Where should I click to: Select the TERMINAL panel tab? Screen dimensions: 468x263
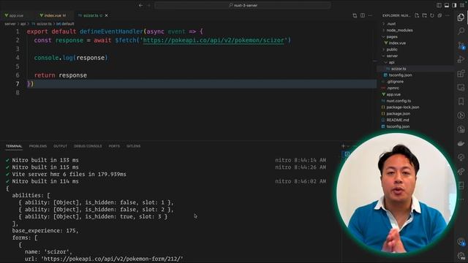(14, 146)
